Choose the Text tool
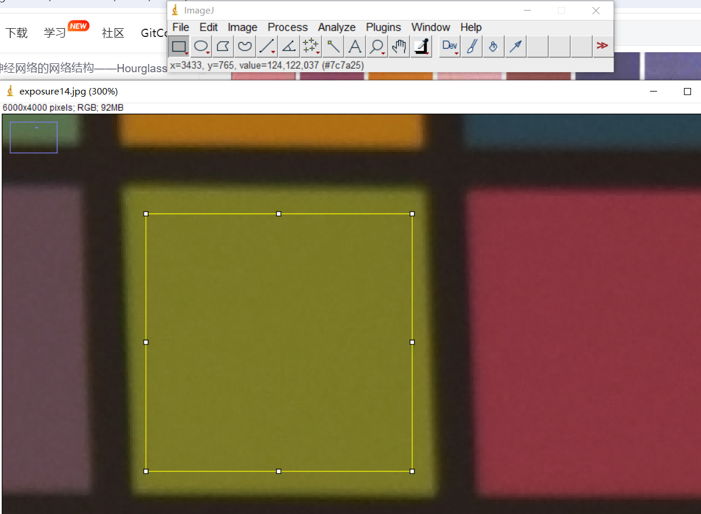 [354, 46]
